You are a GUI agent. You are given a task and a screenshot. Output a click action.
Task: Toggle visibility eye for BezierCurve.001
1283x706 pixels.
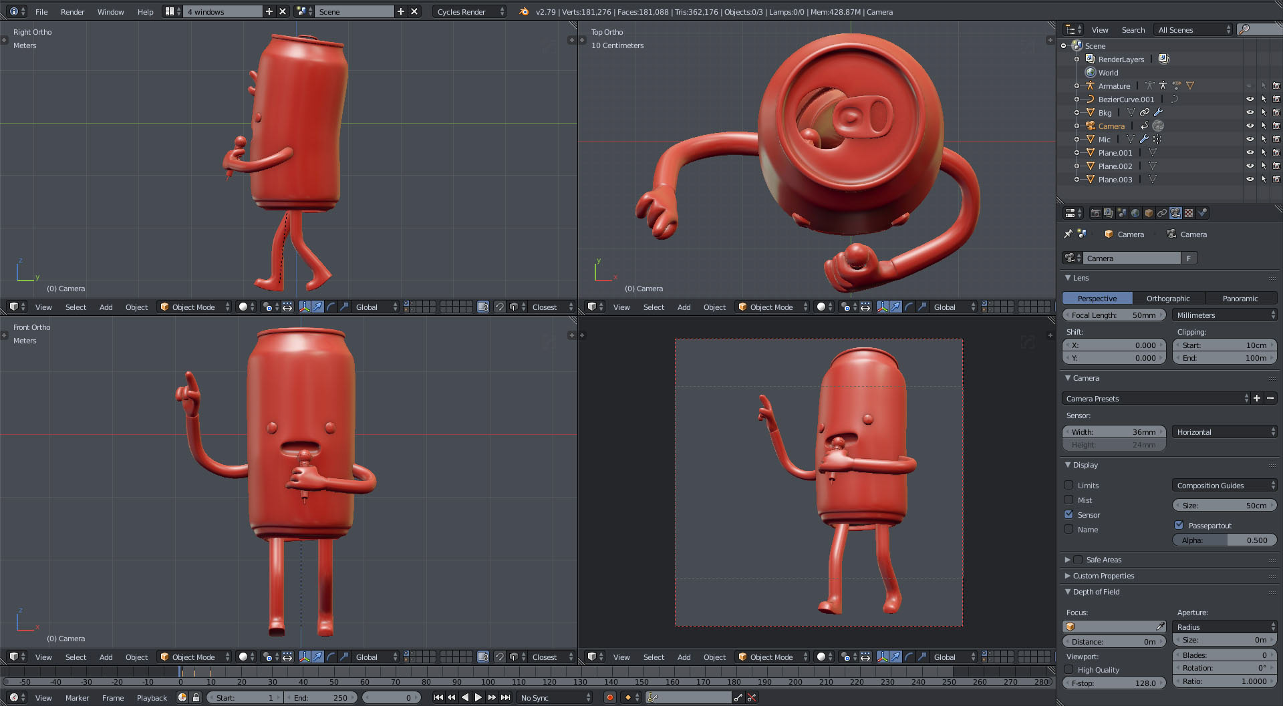pyautogui.click(x=1250, y=99)
